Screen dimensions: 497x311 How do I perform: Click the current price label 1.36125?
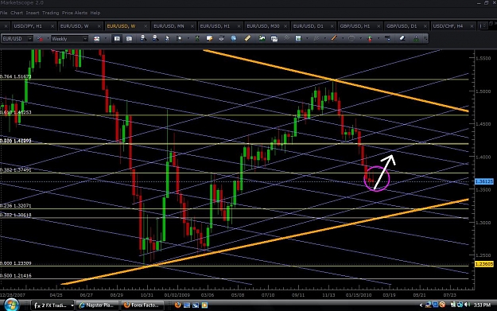click(484, 181)
